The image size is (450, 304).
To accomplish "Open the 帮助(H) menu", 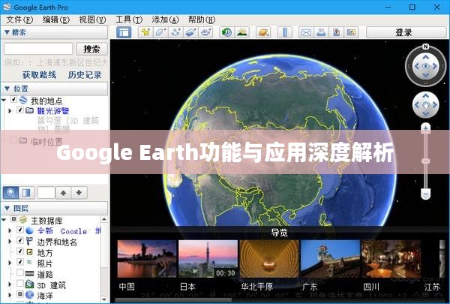I will point(202,20).
